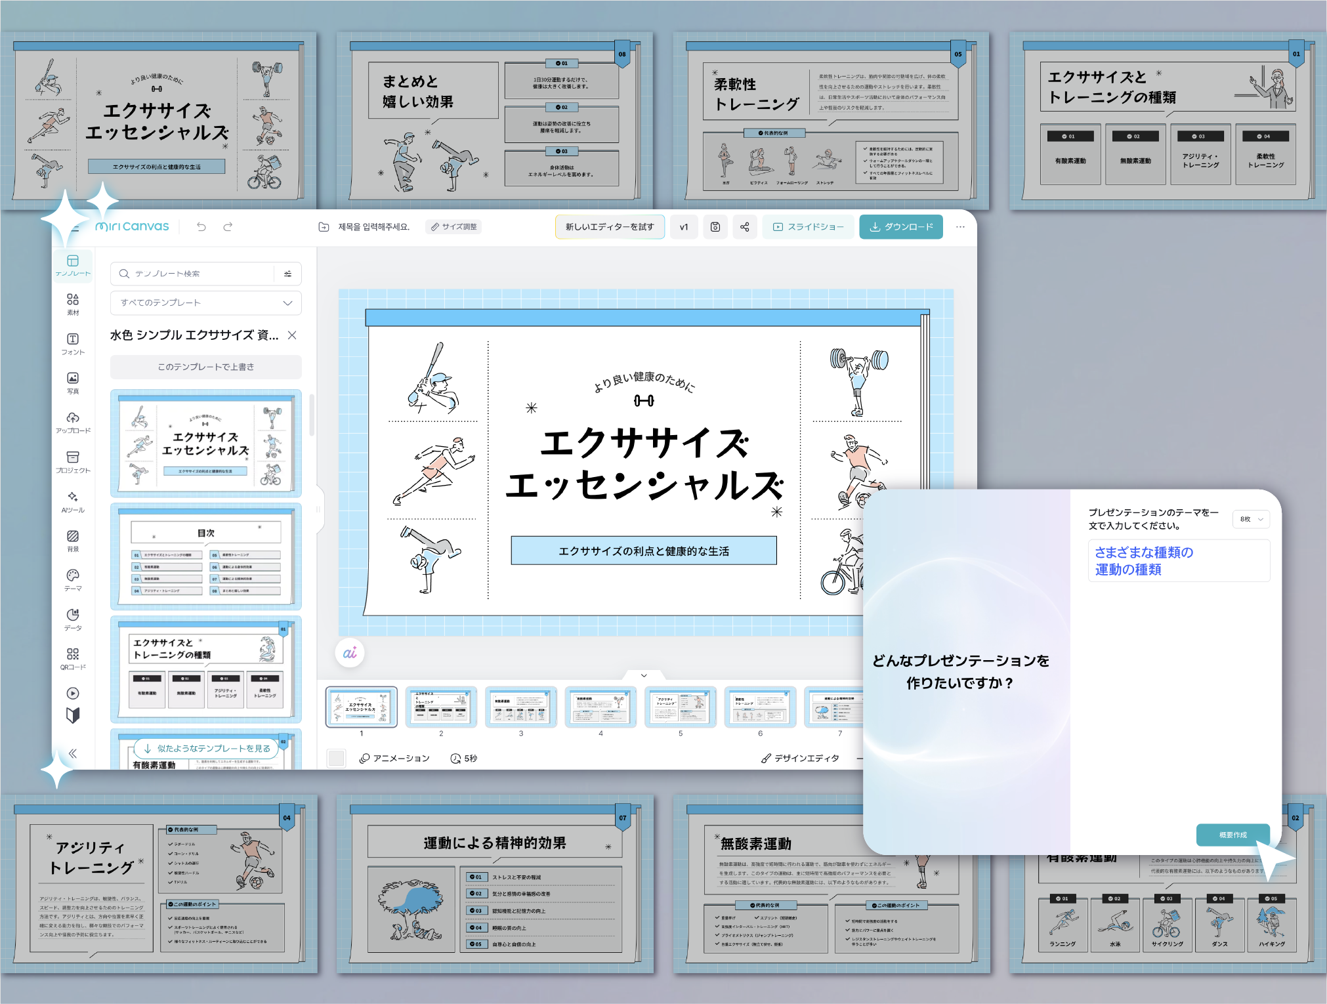Click エクササイズの利点と健康的な生活 subtitle on canvas
Image resolution: width=1327 pixels, height=1004 pixels.
coord(644,551)
